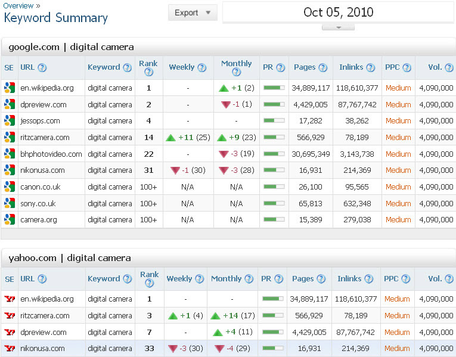Open dpreview.com in the Google table
Viewport: 456px width, 357px height.
(x=43, y=104)
